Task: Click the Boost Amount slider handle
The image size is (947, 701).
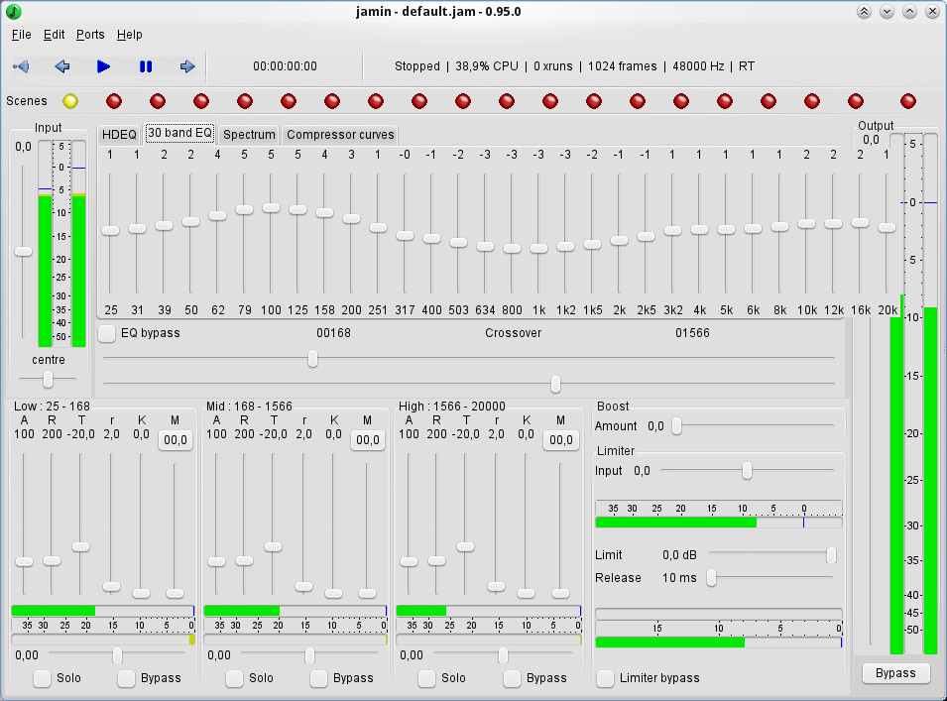Action: coord(677,426)
